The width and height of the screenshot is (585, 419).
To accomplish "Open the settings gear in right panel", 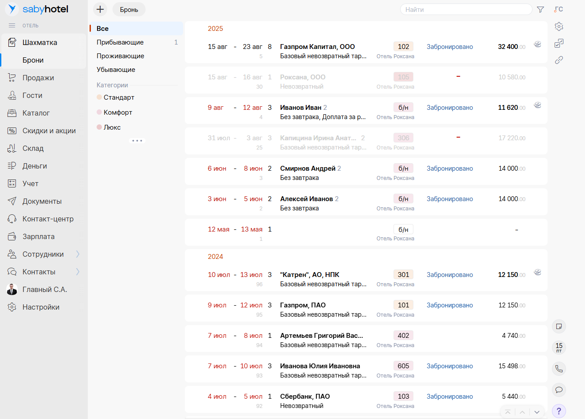I will (x=559, y=26).
